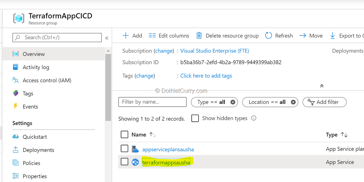Sort by Name column arrows
Image resolution: width=364 pixels, height=182 pixels.
pos(153,135)
